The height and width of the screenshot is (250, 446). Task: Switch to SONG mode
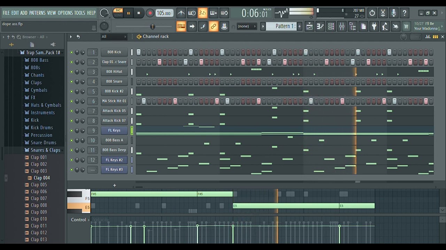point(118,15)
